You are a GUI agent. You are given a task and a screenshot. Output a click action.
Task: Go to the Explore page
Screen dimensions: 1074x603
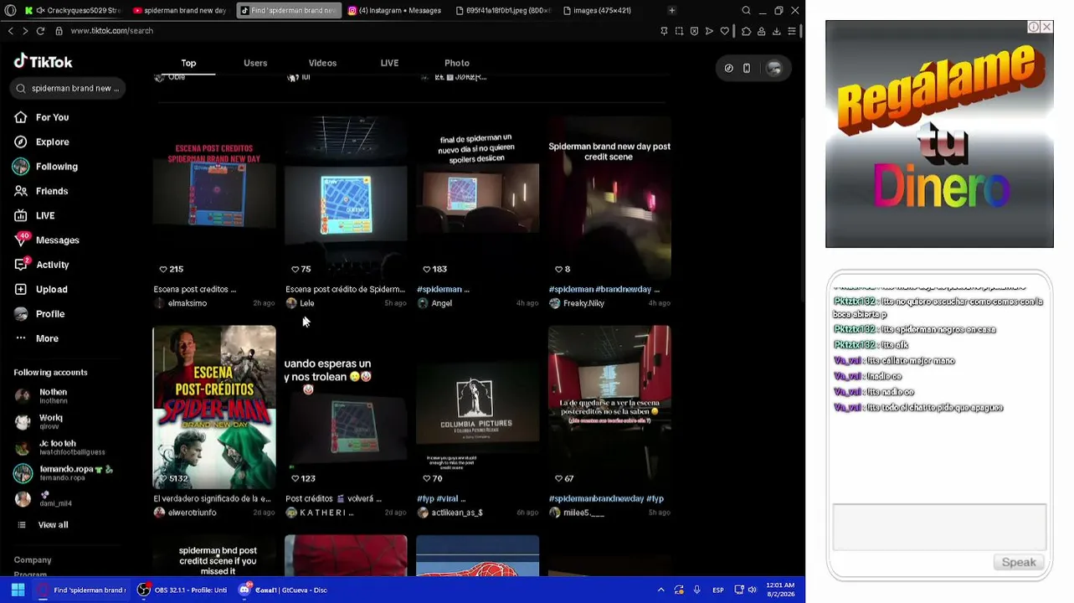42,142
